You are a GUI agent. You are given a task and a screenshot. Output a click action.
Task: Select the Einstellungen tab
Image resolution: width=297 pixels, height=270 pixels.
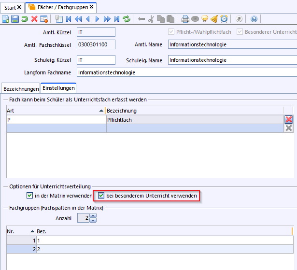(58, 88)
